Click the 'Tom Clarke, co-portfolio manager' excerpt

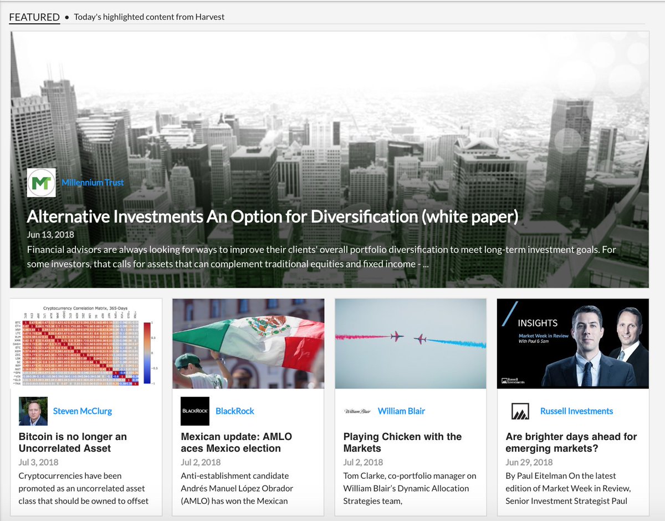pos(410,488)
